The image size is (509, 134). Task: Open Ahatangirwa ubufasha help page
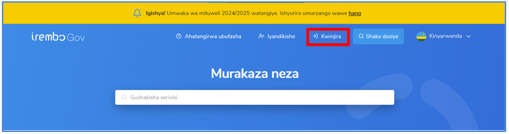click(x=209, y=36)
